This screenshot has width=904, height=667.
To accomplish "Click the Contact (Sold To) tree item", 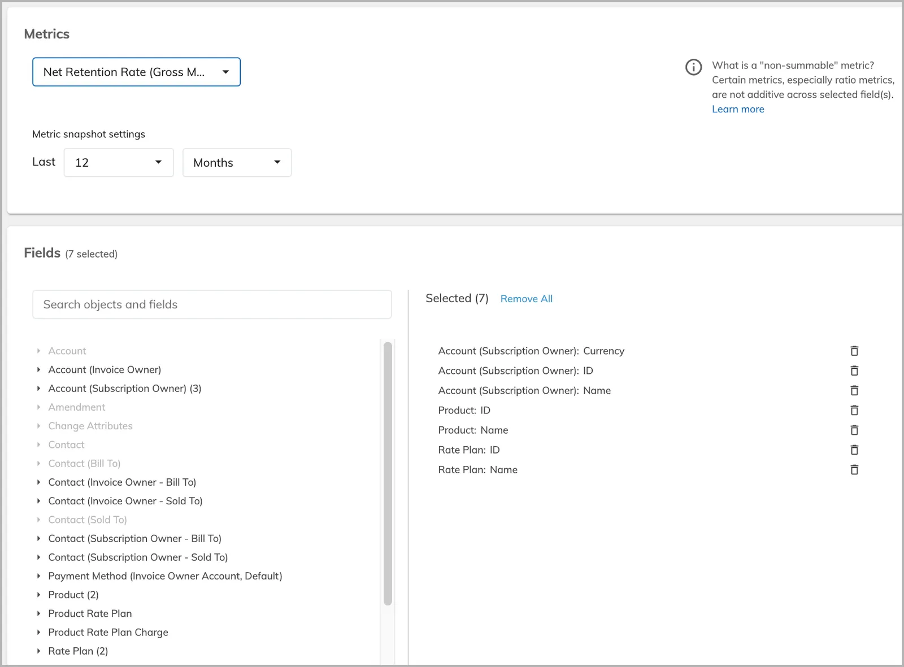I will click(x=88, y=520).
